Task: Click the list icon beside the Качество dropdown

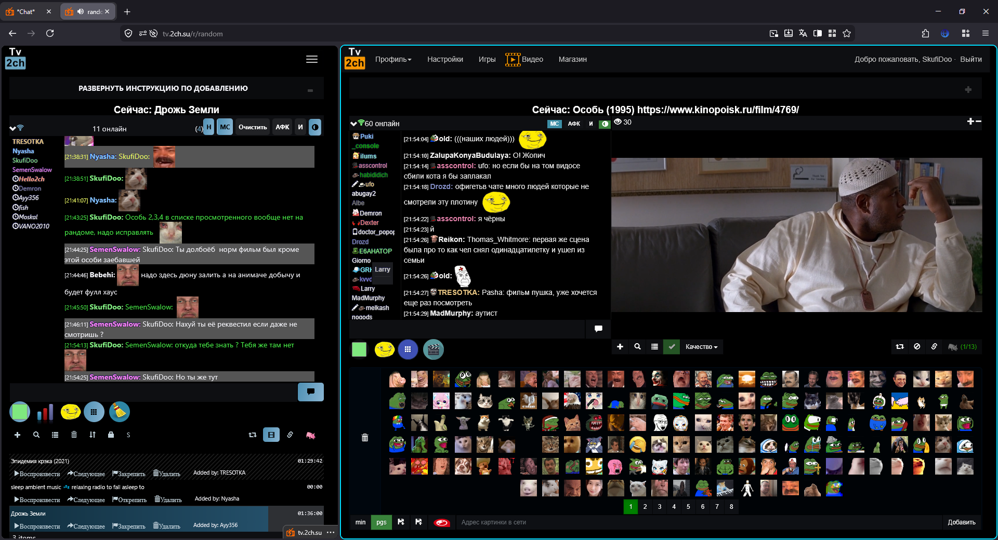Action: (x=654, y=346)
